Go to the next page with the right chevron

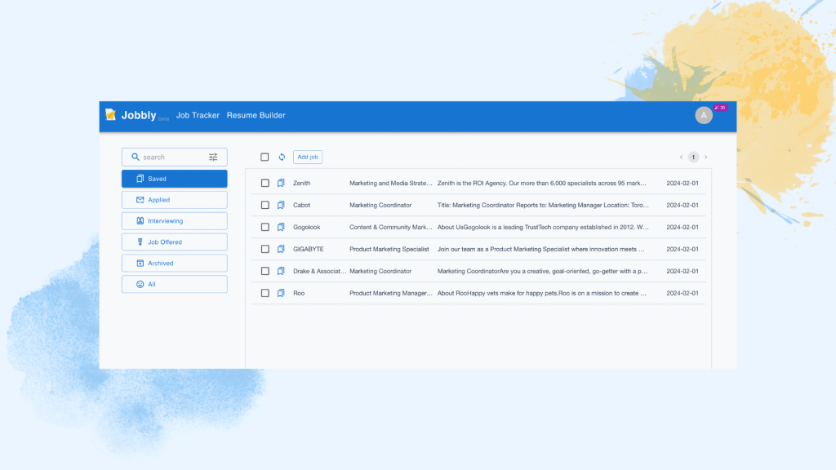pos(705,157)
